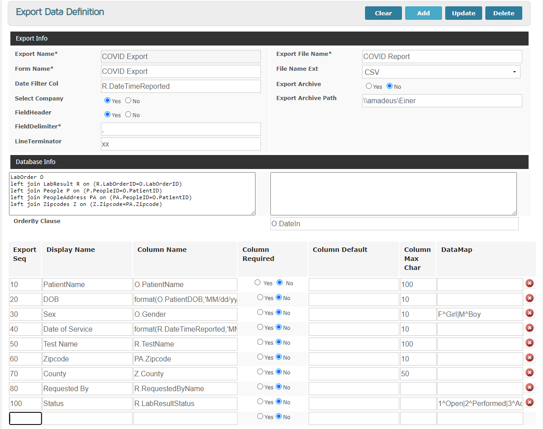The height and width of the screenshot is (429, 543).
Task: Set Zipcode column required to Yes
Action: pyautogui.click(x=260, y=357)
